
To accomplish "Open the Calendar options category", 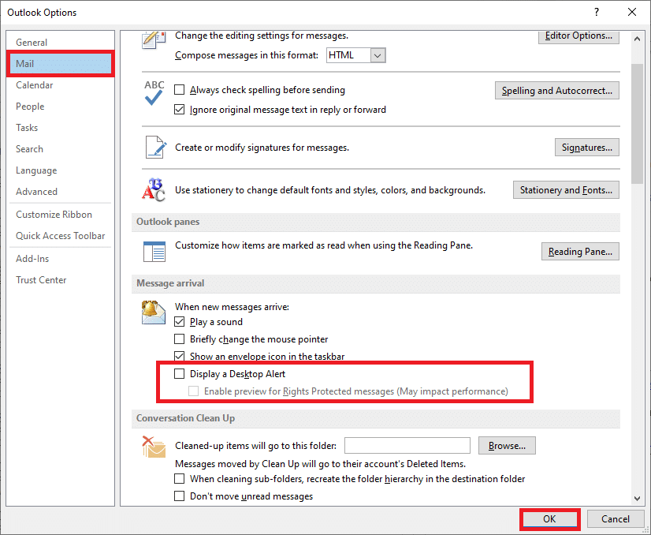I will 60,85.
